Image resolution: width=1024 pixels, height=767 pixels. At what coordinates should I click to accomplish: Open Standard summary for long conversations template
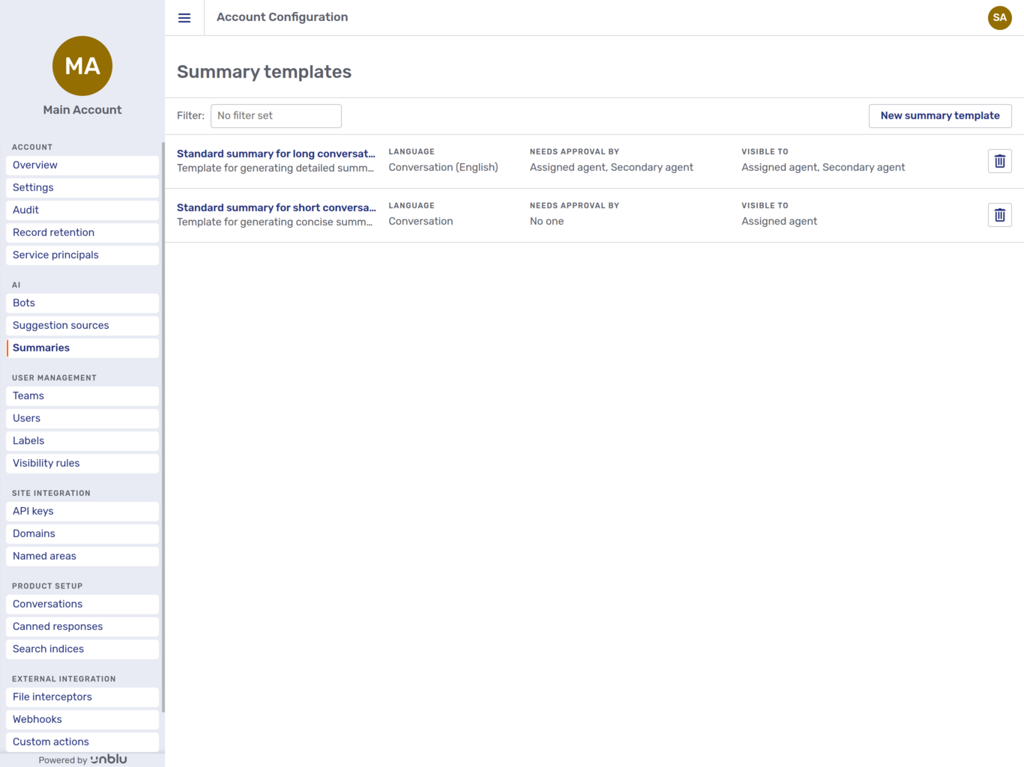click(x=277, y=154)
